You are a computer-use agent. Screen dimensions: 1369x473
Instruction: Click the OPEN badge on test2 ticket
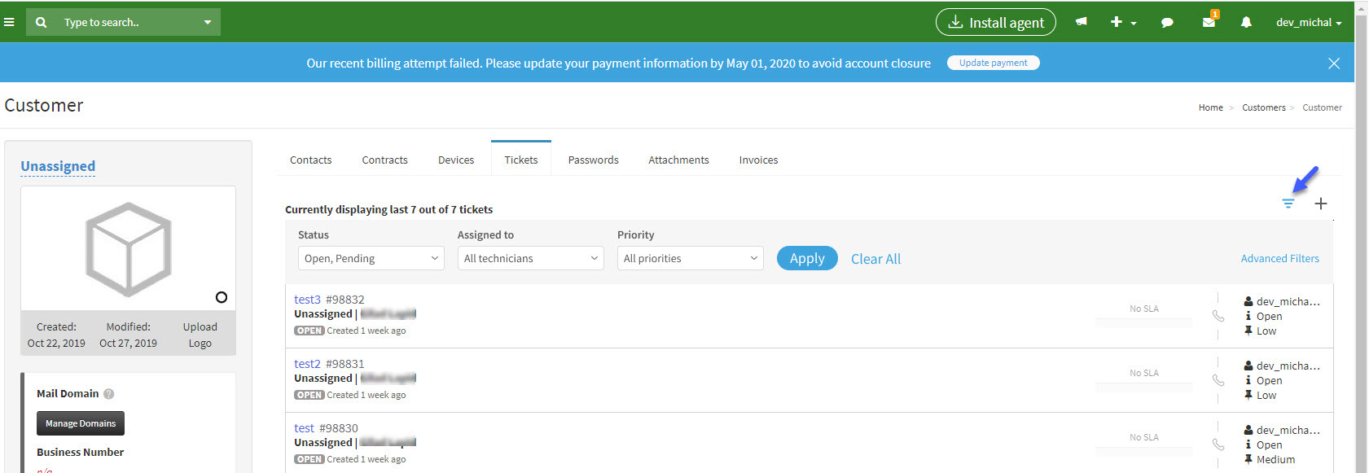[x=309, y=395]
